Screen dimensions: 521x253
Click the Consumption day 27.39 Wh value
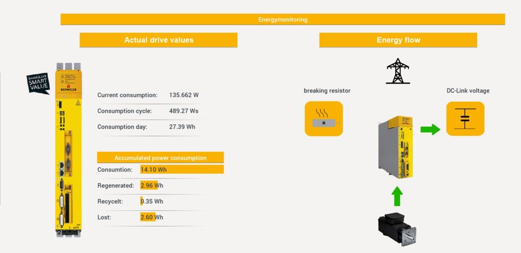[x=182, y=127]
